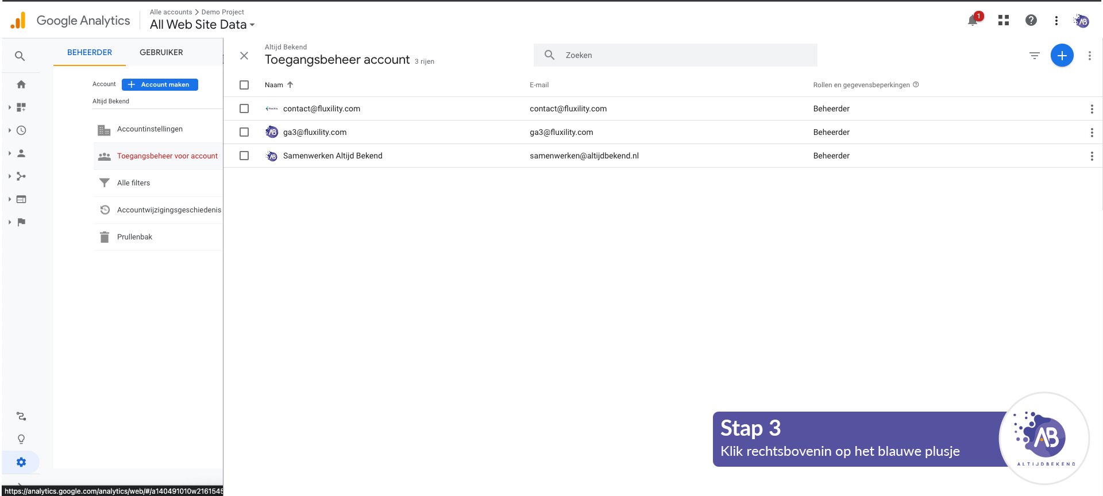This screenshot has height=496, width=1103.
Task: Click the sidebar search magnifier icon
Action: pyautogui.click(x=20, y=56)
